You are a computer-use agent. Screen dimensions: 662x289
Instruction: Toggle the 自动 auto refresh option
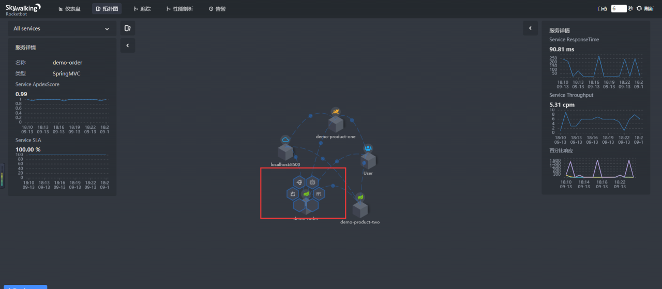(602, 9)
